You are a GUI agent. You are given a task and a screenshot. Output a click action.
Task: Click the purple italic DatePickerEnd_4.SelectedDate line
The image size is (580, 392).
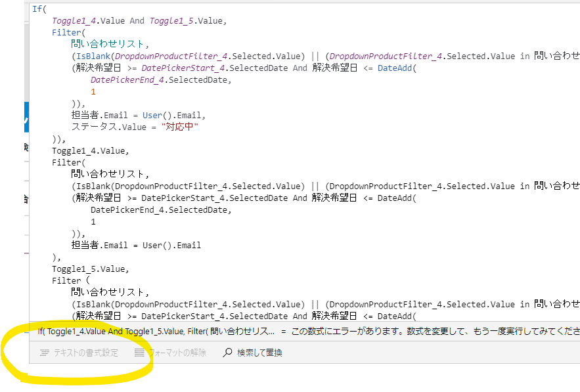pos(161,80)
